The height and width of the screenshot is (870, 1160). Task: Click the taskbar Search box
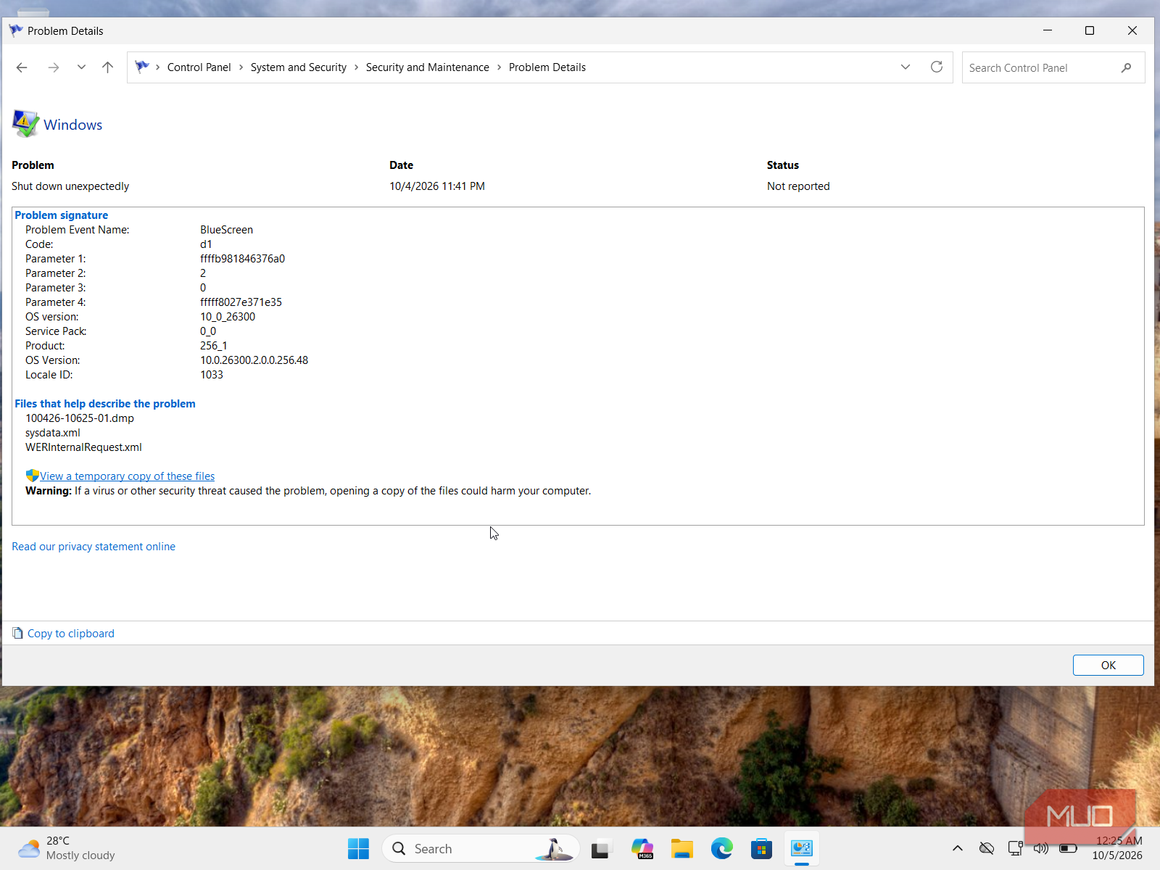point(481,848)
